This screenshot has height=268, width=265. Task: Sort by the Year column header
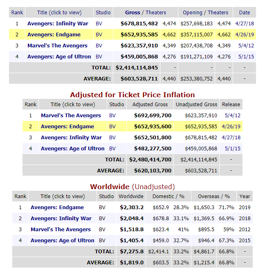245,197
